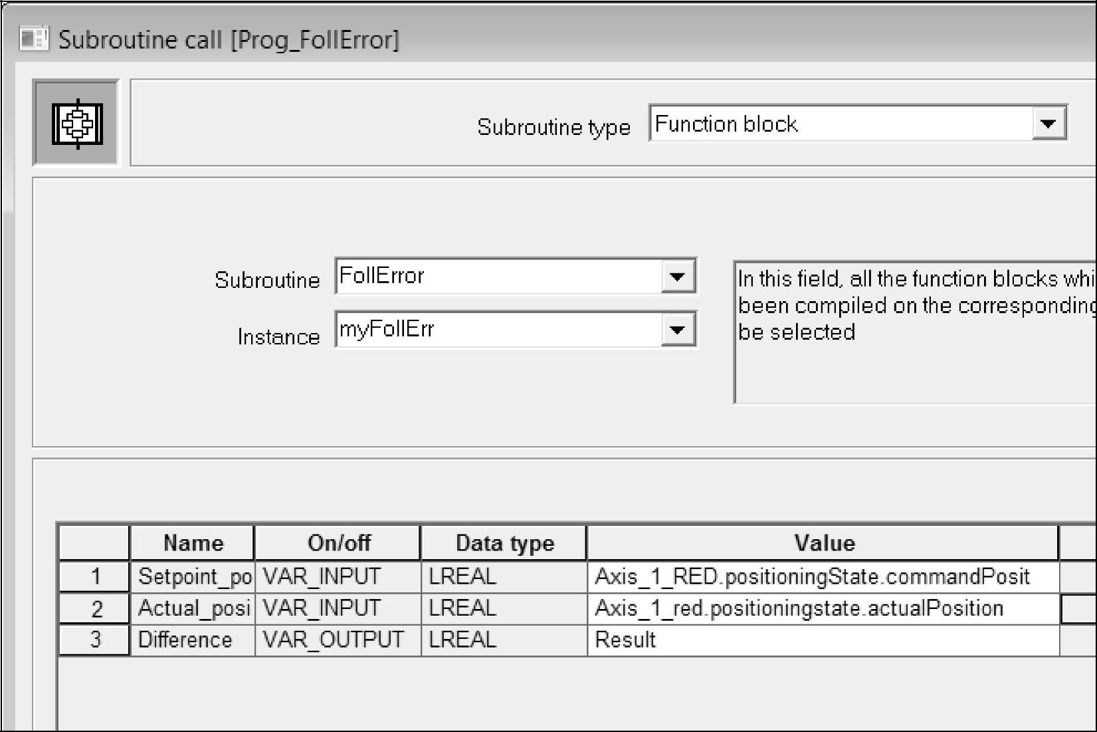Click the Setpoint_po name cell
The height and width of the screenshot is (732, 1097).
[193, 576]
